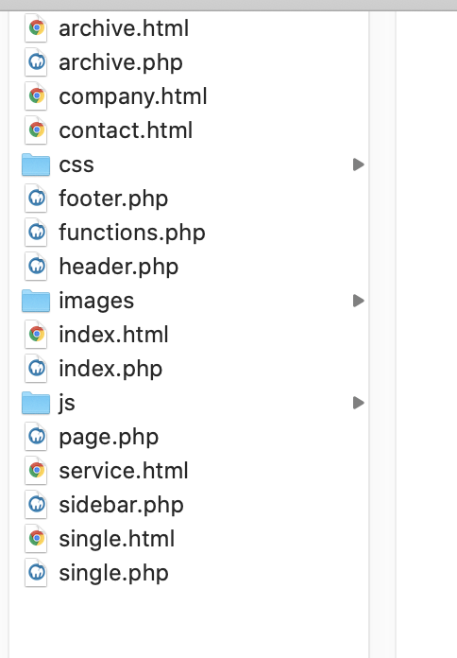Image resolution: width=457 pixels, height=658 pixels.
Task: Click the PHP icon next to sidebar.php
Action: (x=36, y=505)
